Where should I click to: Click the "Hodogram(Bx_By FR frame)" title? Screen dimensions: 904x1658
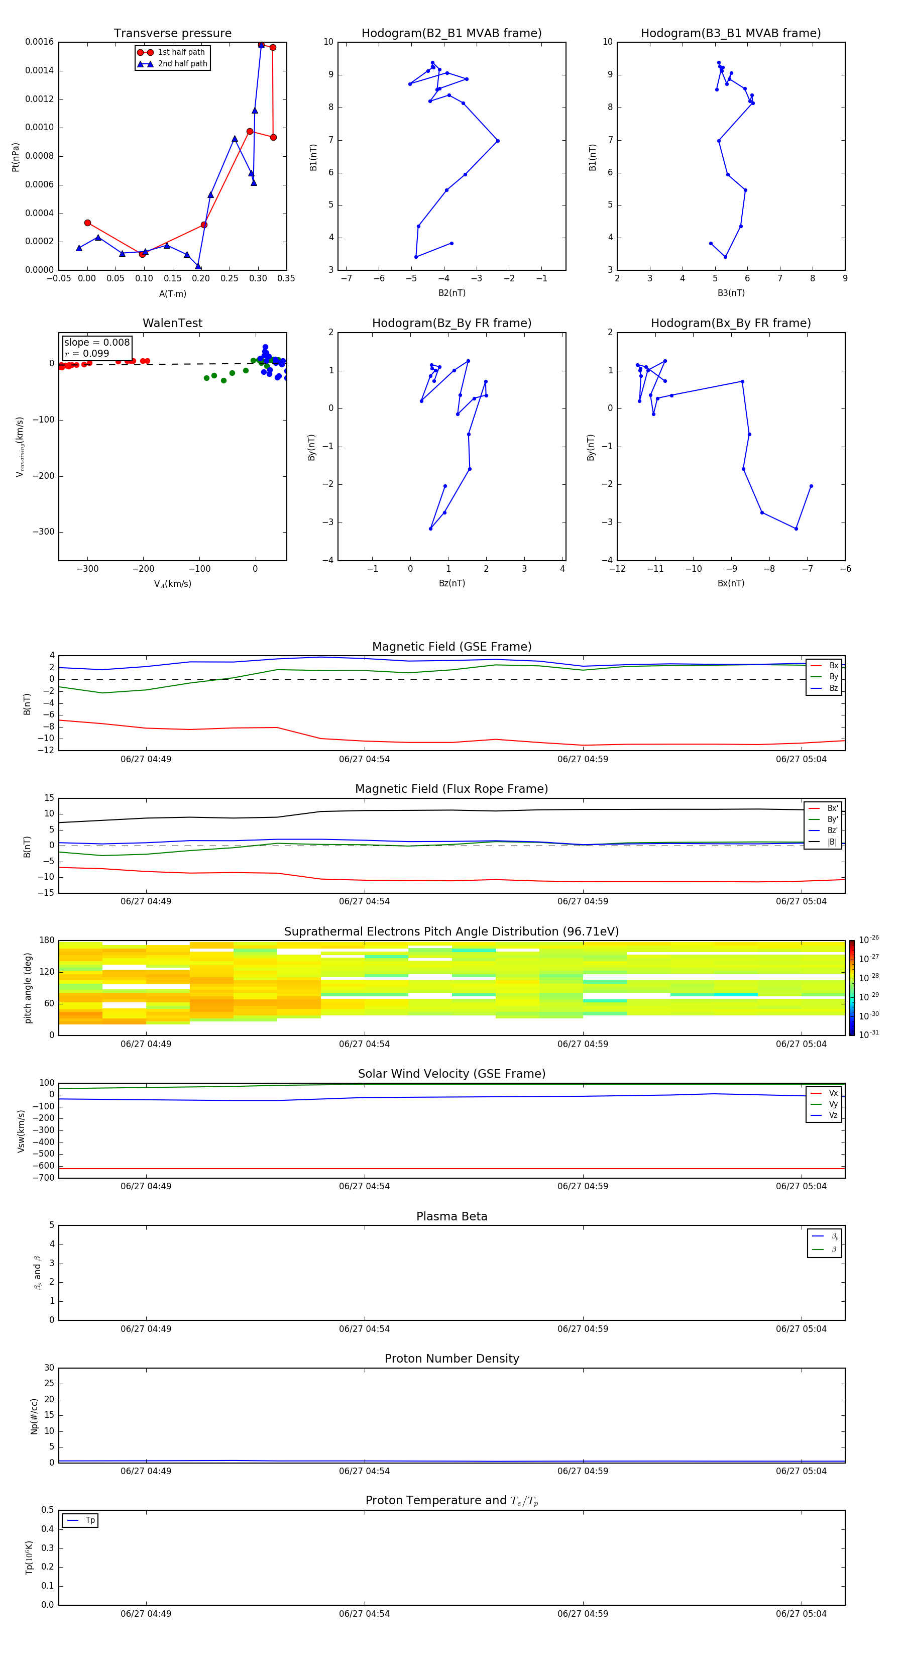point(731,323)
